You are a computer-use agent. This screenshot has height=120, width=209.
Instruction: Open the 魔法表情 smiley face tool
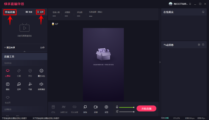pyautogui.click(x=42, y=72)
